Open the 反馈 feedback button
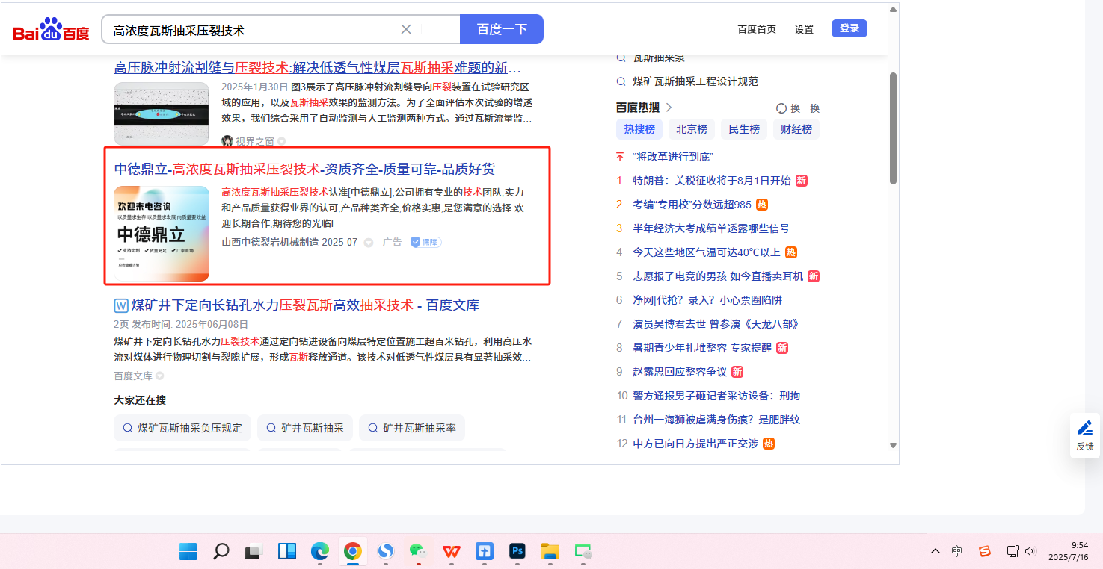The image size is (1103, 569). tap(1084, 435)
